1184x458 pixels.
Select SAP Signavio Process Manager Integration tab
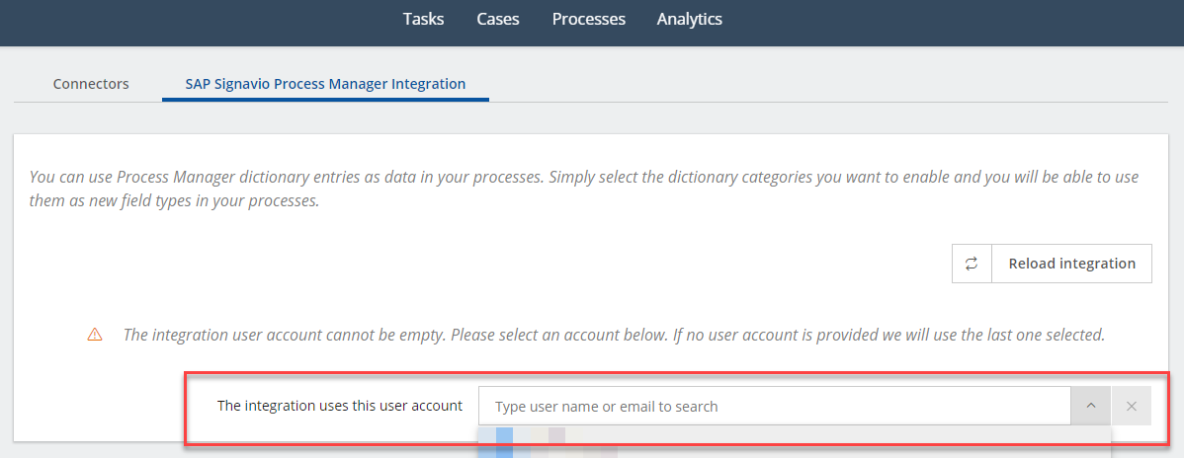click(325, 84)
